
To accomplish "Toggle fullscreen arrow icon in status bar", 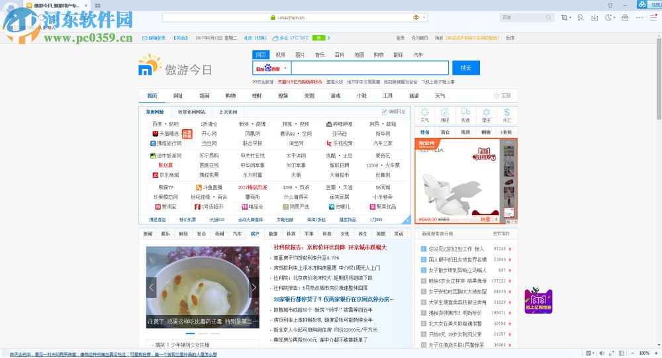I will coord(611,353).
